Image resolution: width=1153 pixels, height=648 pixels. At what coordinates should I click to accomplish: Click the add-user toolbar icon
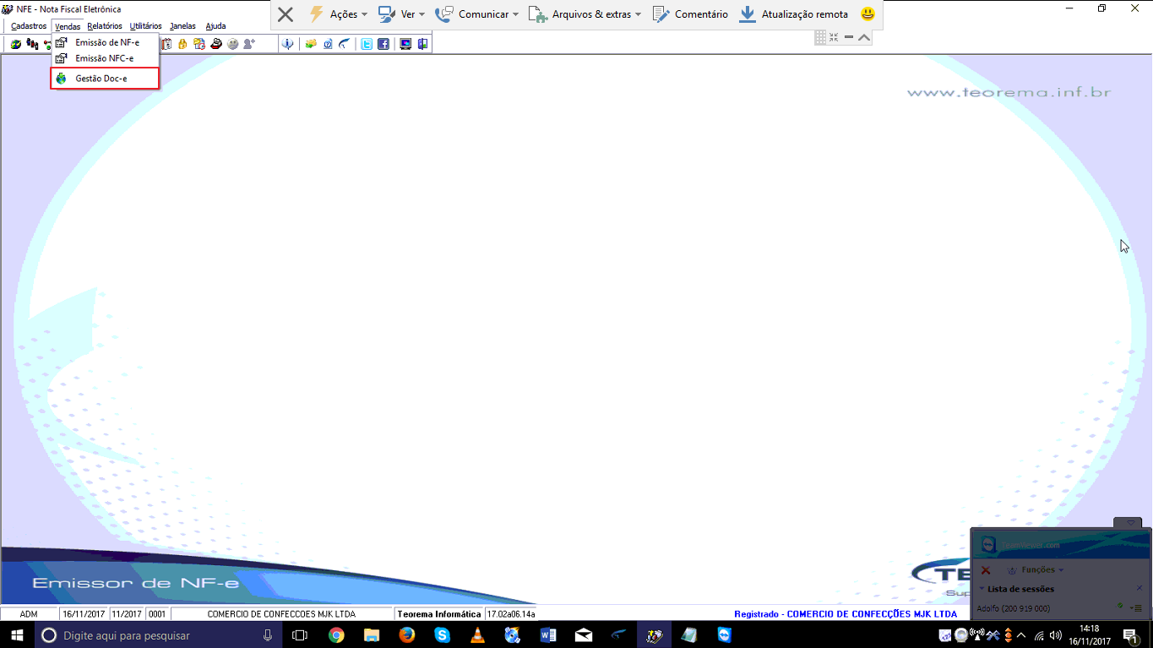(x=249, y=44)
